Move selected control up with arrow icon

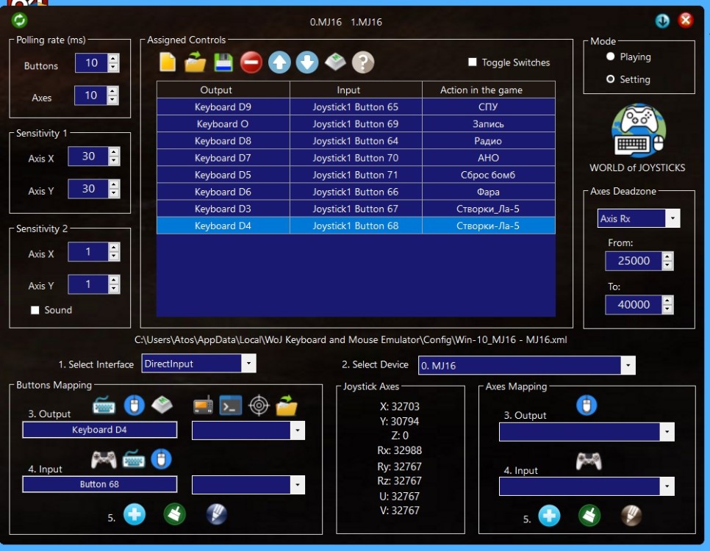pos(279,63)
